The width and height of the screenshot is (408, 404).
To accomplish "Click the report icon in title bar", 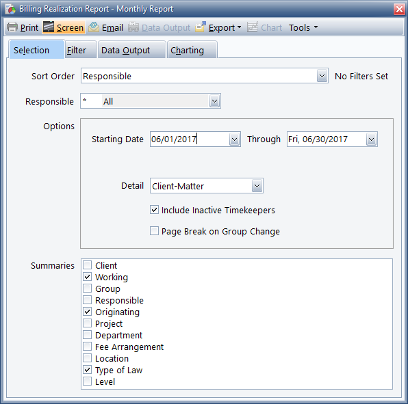I will tap(11, 9).
